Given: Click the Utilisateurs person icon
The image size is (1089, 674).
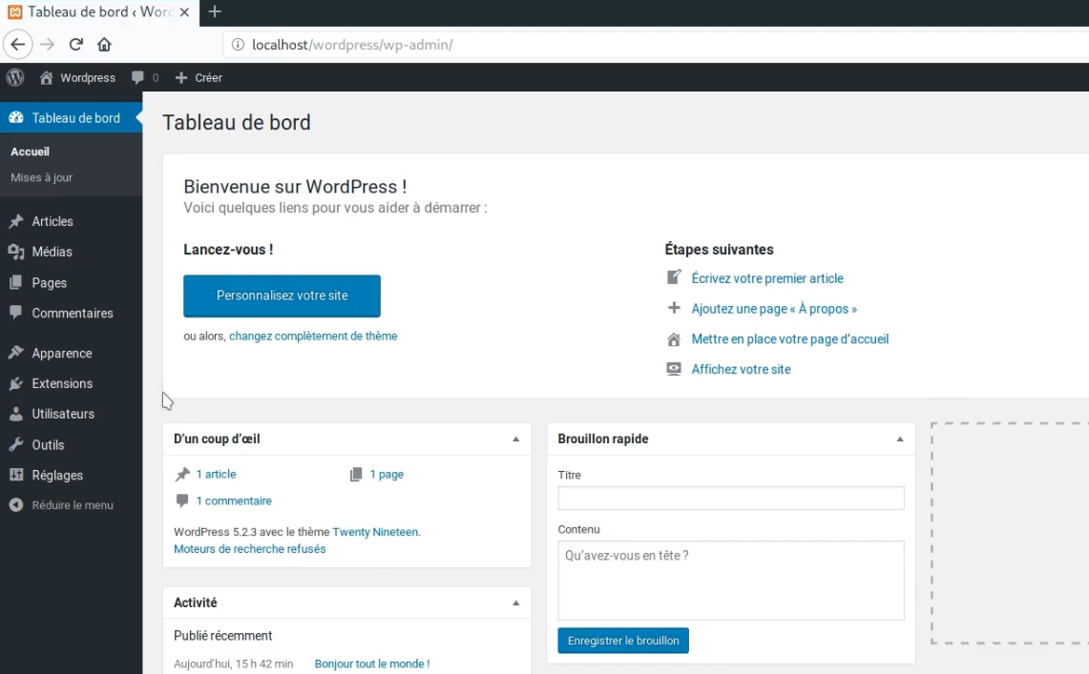Looking at the screenshot, I should [16, 414].
